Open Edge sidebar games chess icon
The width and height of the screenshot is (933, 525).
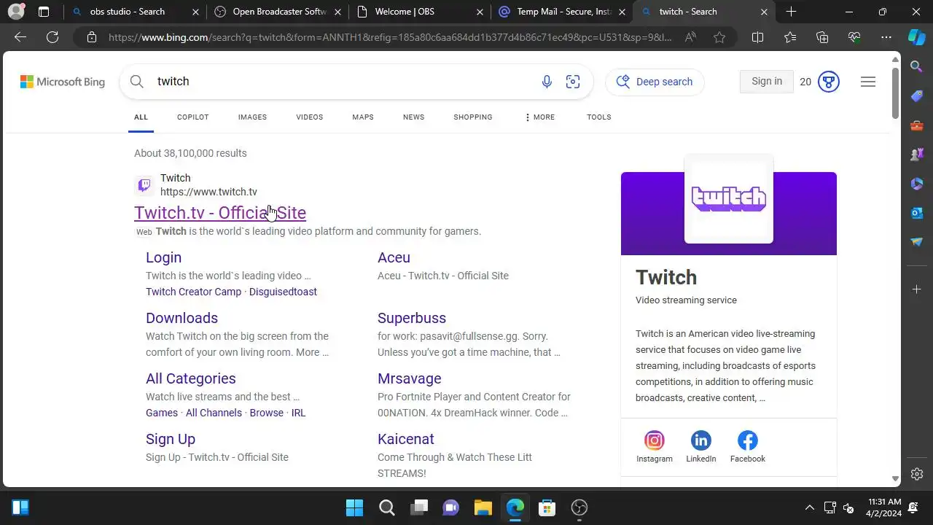[x=917, y=155]
